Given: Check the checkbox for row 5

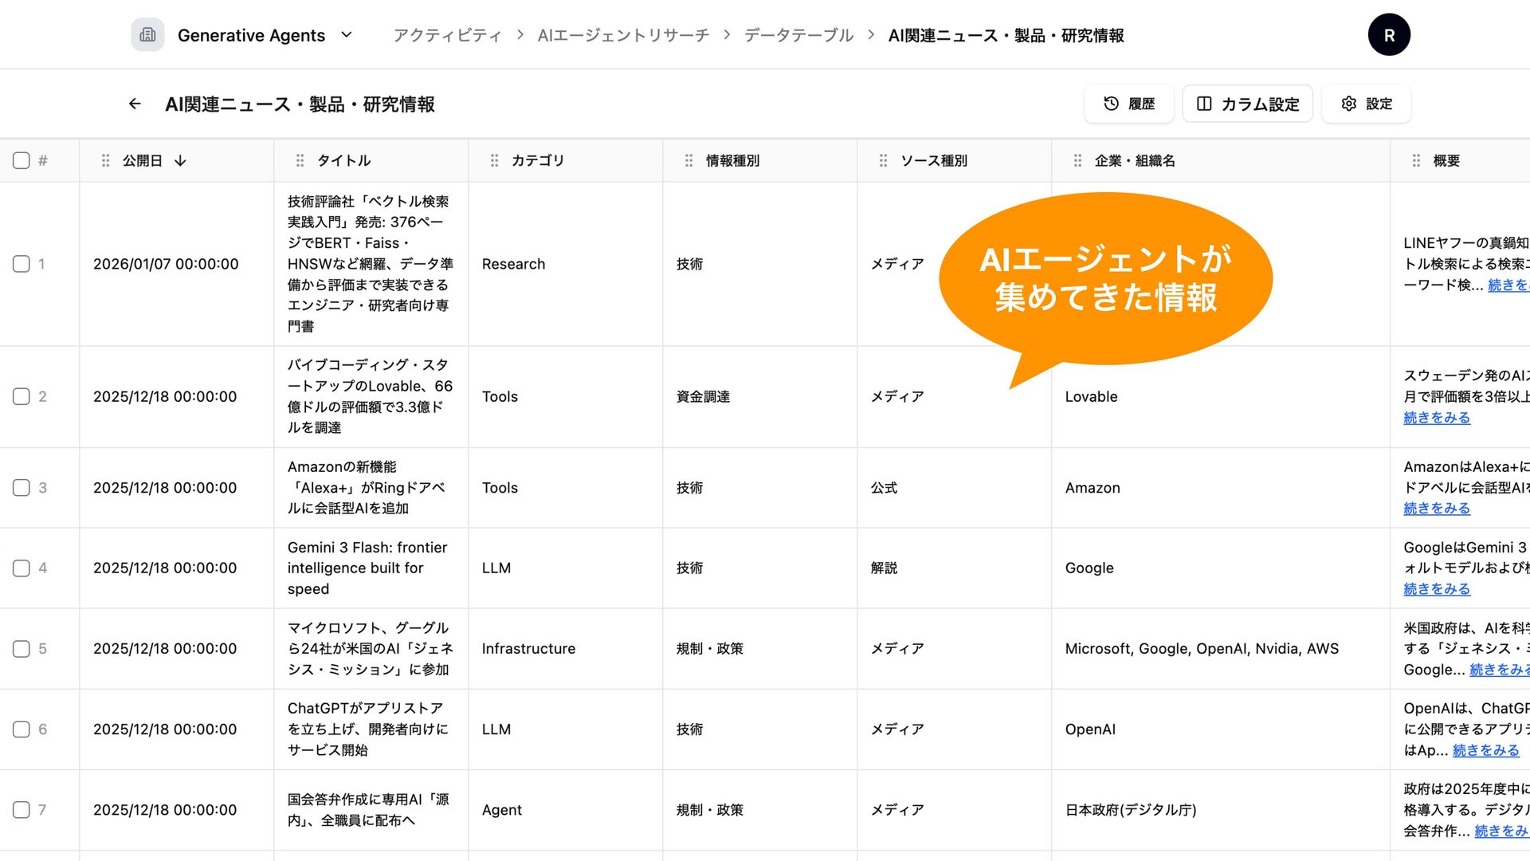Looking at the screenshot, I should point(22,649).
